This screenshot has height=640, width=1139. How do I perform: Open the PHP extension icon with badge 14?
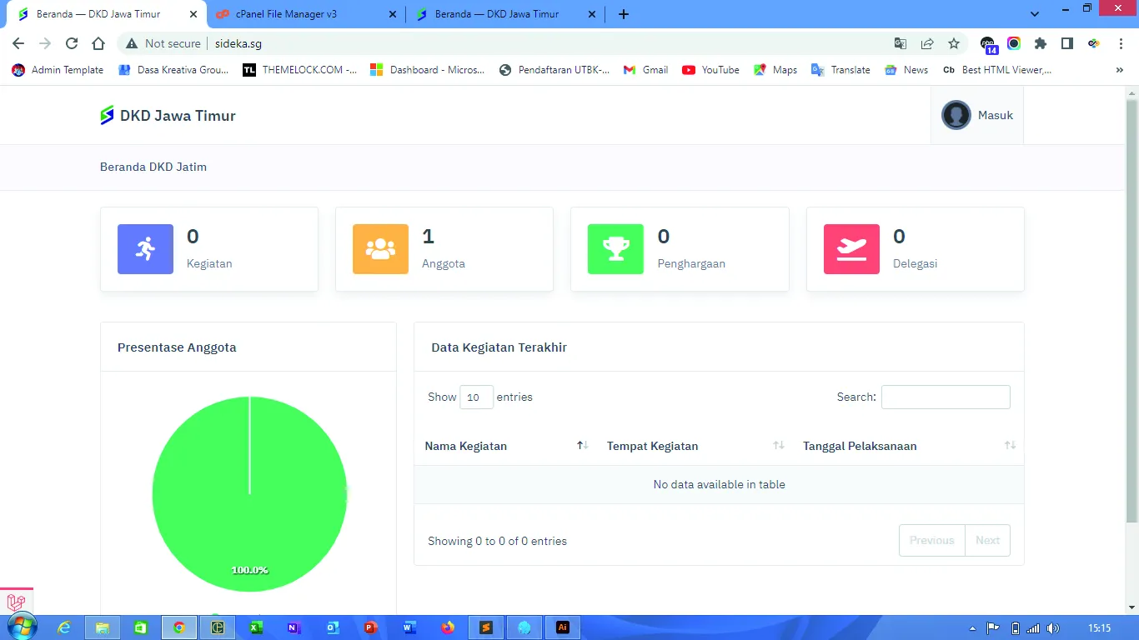988,44
